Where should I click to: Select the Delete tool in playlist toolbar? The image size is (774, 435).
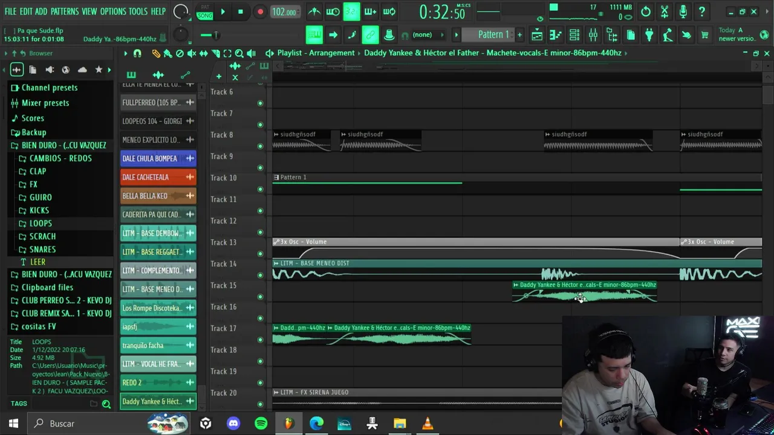[x=180, y=53]
